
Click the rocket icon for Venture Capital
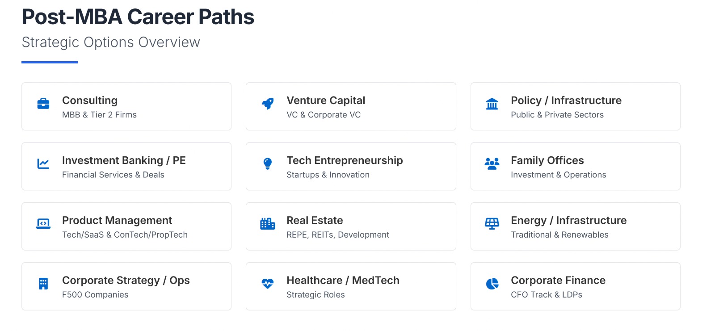point(268,104)
